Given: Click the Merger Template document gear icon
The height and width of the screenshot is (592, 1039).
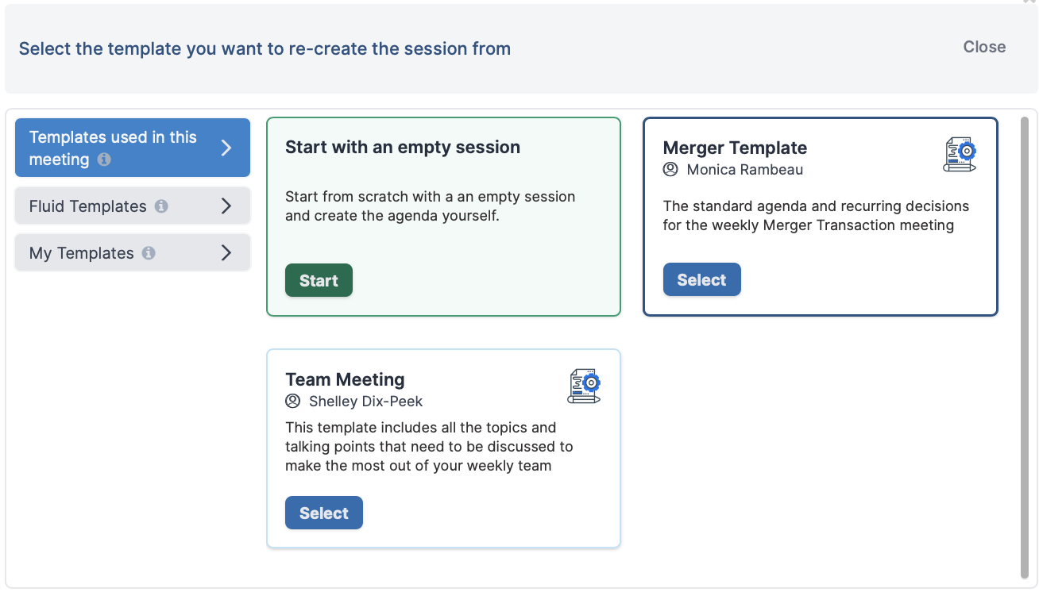Looking at the screenshot, I should (960, 155).
